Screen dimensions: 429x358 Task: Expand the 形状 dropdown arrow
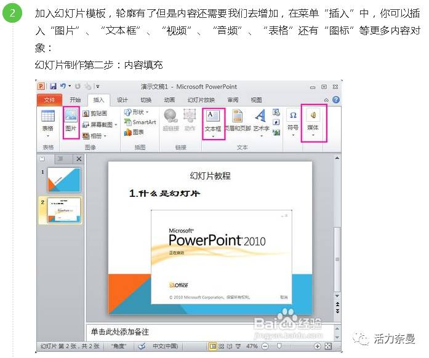tap(147, 112)
